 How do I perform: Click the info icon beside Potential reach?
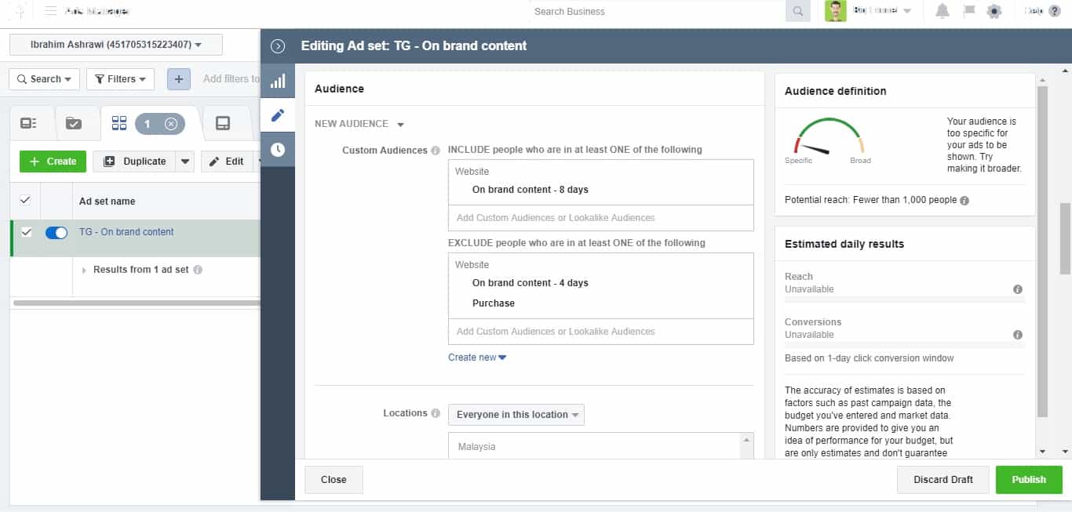(964, 200)
